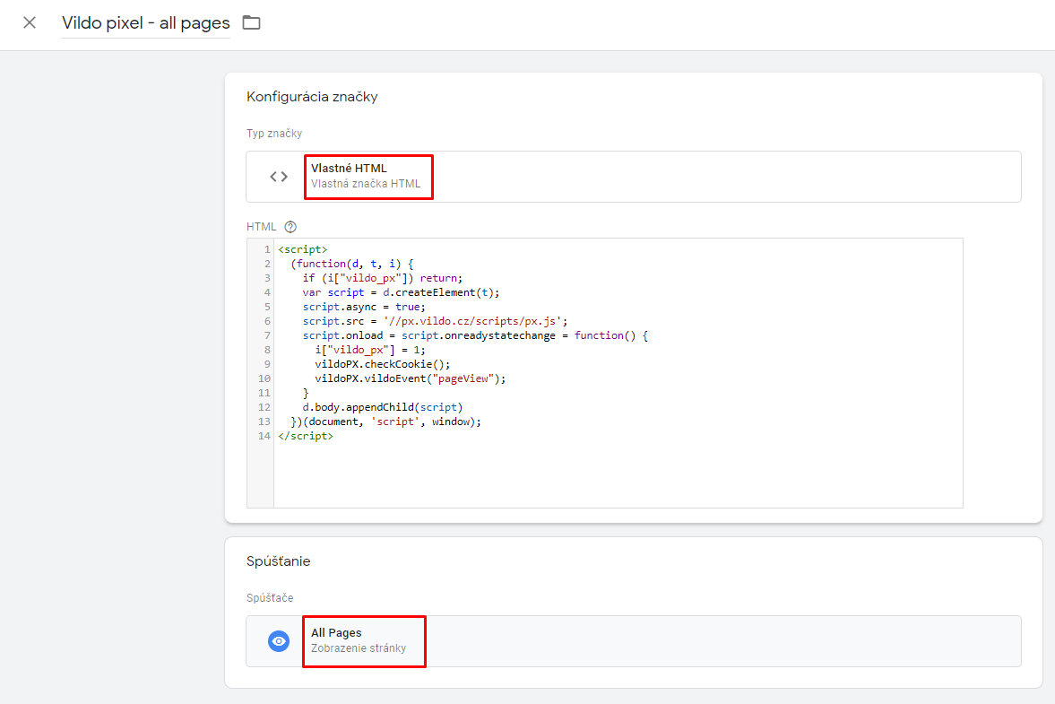Click the line with '//px.vildo.cz/scripts/px.js'
The width and height of the screenshot is (1055, 704).
pos(436,321)
